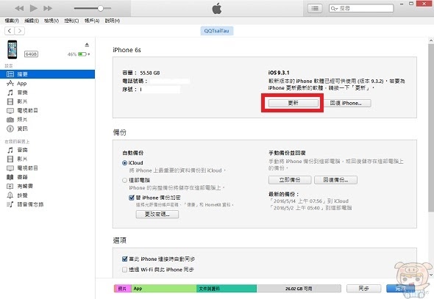Click the play button

coord(34,8)
